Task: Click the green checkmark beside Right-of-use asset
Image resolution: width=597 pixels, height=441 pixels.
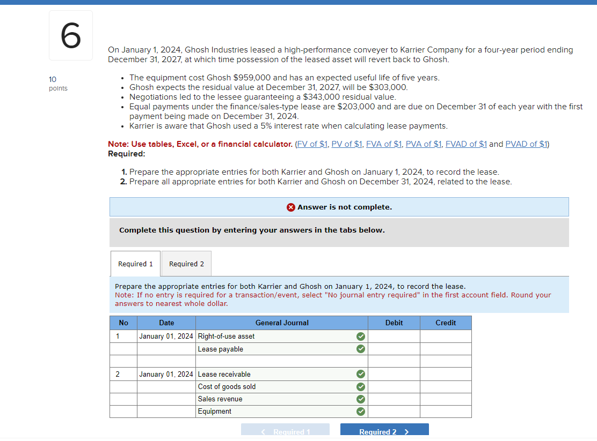Action: pyautogui.click(x=360, y=337)
